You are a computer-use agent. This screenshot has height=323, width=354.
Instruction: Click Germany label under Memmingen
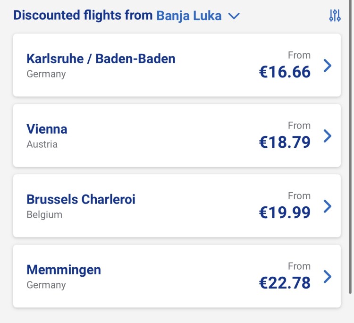[x=46, y=285]
